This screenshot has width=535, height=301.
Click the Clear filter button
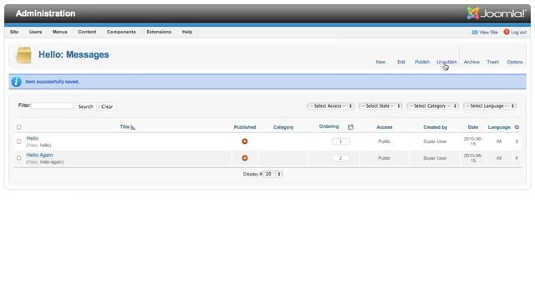107,106
